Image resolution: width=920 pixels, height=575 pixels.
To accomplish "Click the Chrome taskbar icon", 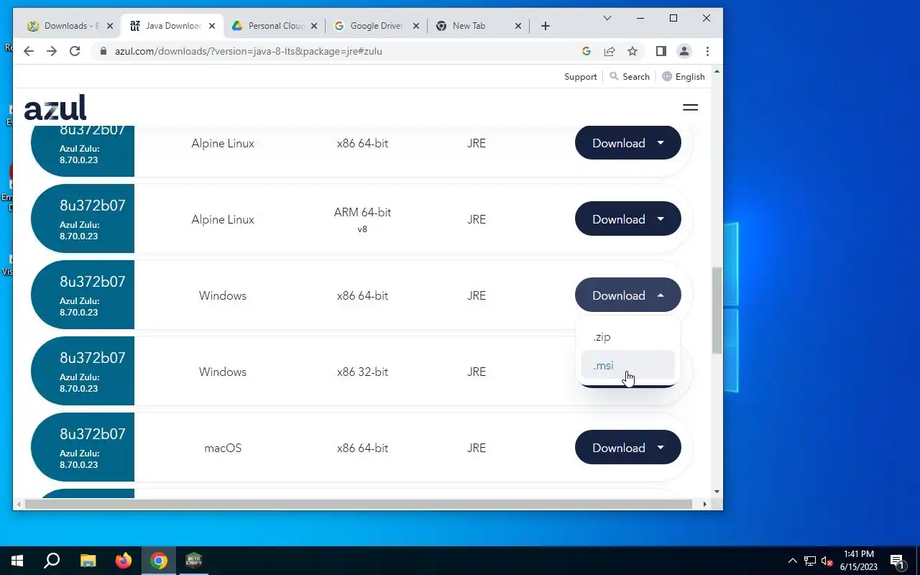I will 159,561.
